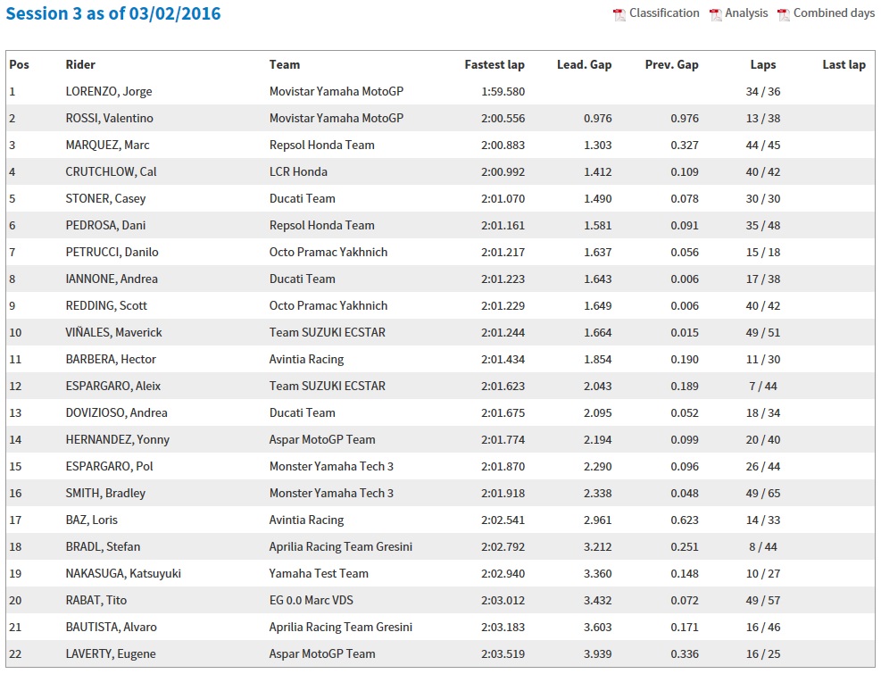Click the PDF icon beside Analysis
The image size is (881, 674).
[715, 14]
